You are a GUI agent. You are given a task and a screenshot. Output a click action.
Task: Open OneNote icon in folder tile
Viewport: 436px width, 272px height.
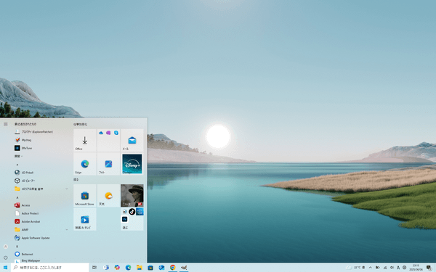108,133
